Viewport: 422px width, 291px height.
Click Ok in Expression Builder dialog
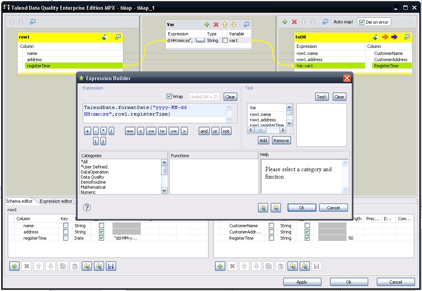point(302,208)
